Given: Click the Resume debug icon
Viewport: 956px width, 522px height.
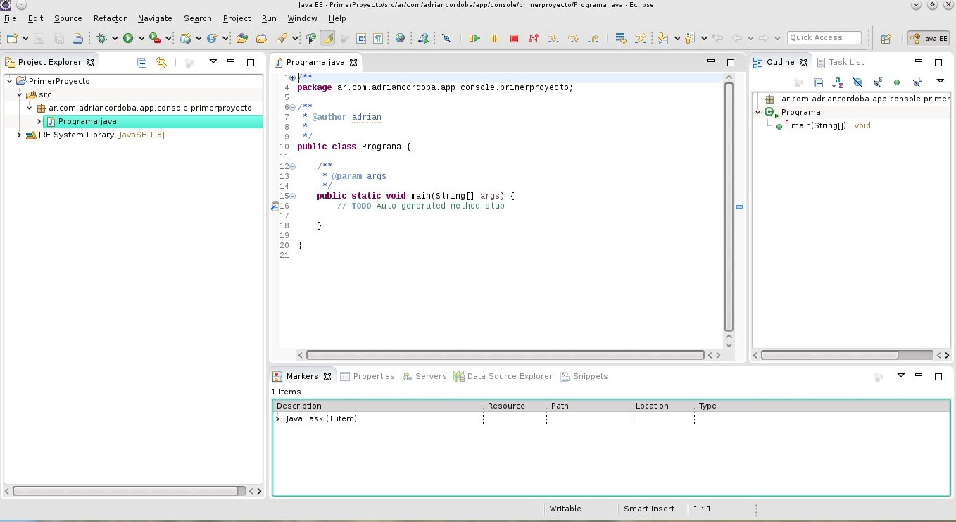Looking at the screenshot, I should click(474, 38).
